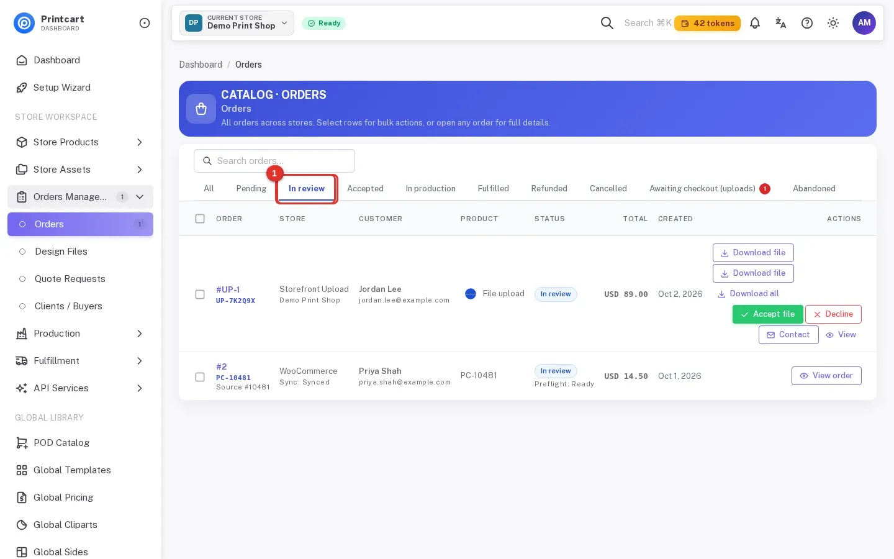Click View order for Priya Shah

click(826, 376)
